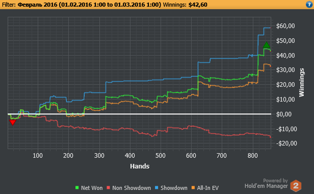
Task: Select the Showdown legend label
Action: tap(174, 188)
